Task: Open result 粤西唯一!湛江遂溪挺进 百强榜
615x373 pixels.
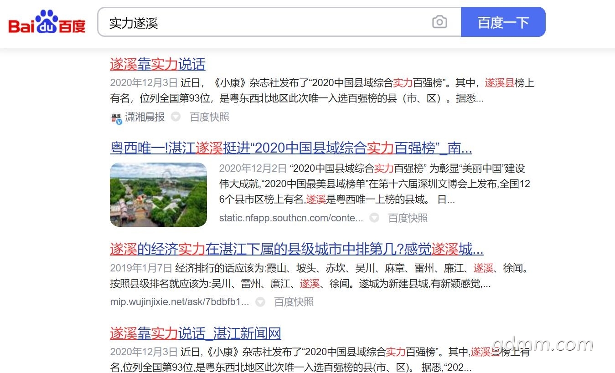Action: click(291, 148)
